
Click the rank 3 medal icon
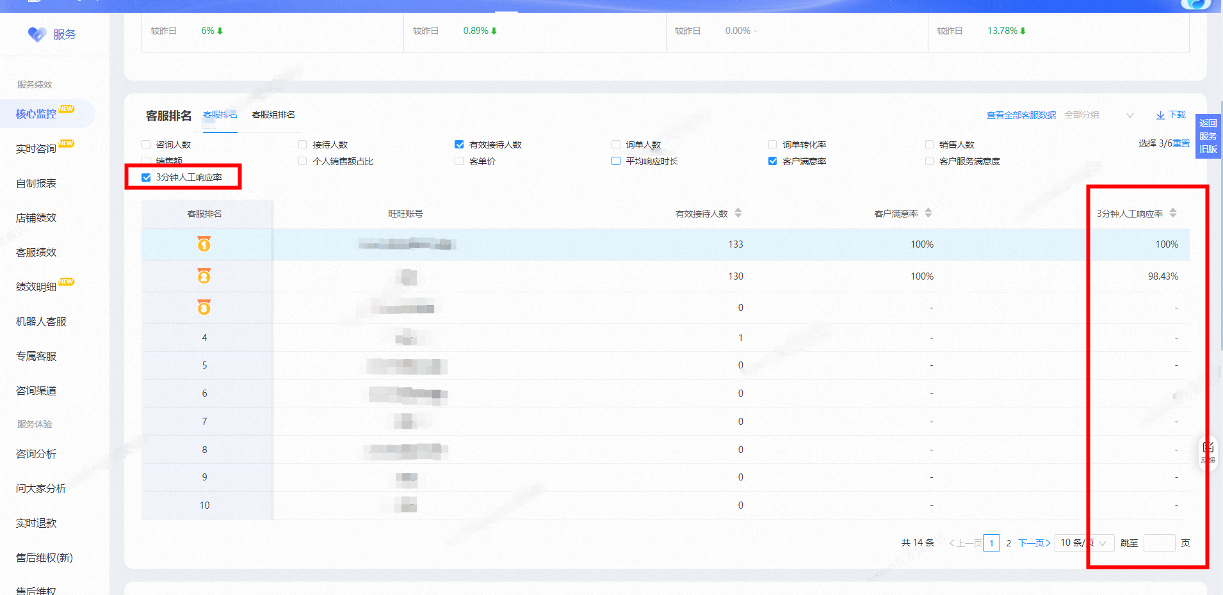point(204,307)
